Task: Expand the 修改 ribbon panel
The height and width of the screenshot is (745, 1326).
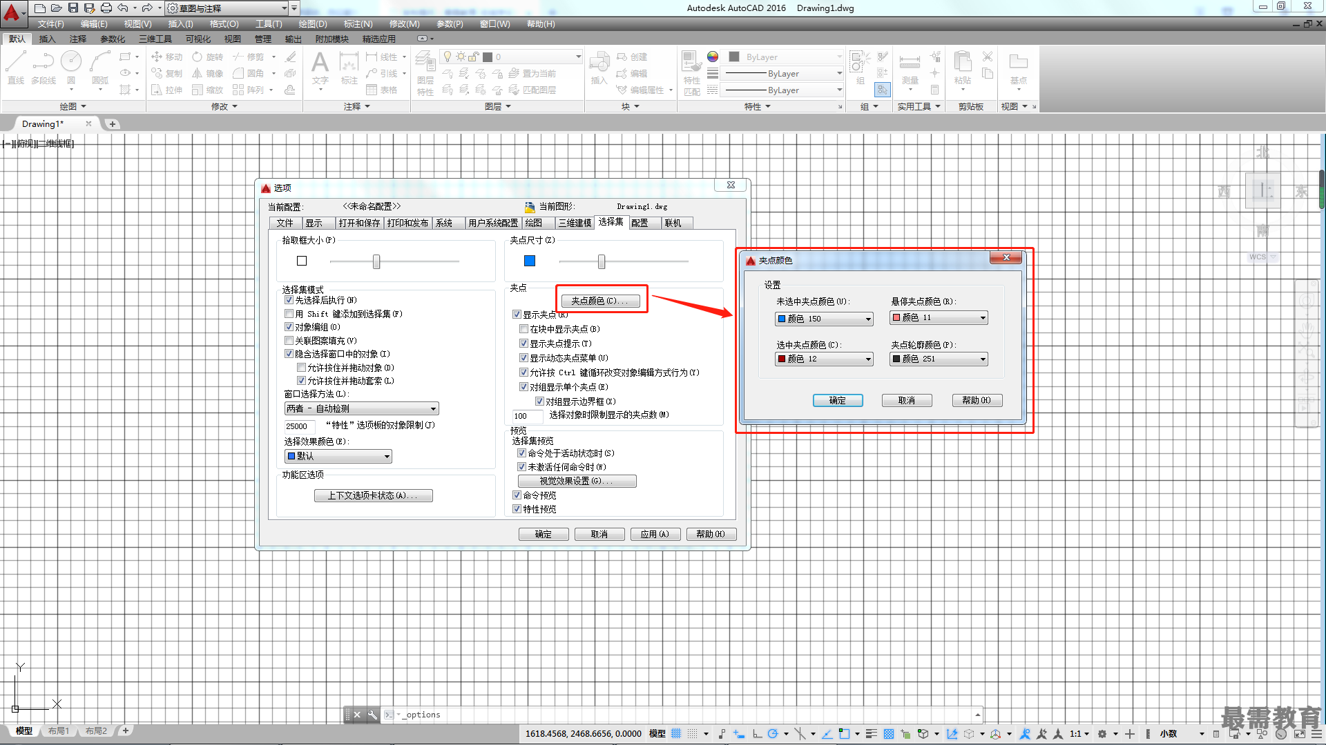Action: coord(224,106)
